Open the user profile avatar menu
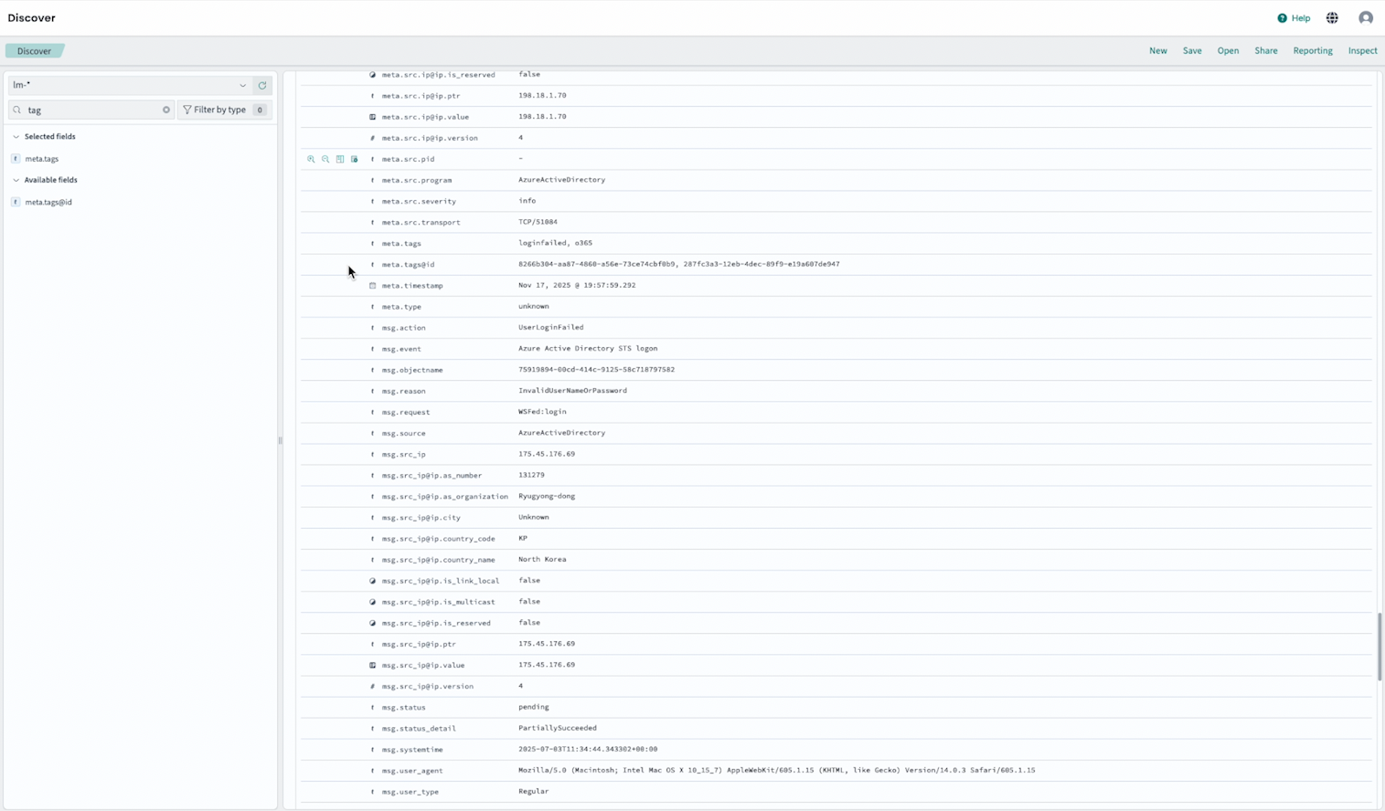 pyautogui.click(x=1366, y=18)
